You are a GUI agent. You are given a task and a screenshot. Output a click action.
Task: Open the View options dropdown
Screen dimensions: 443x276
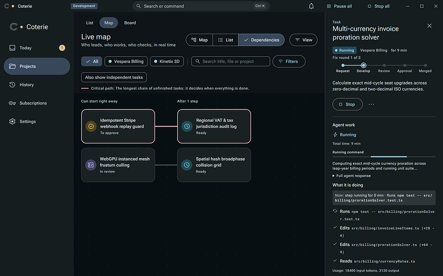pos(303,40)
